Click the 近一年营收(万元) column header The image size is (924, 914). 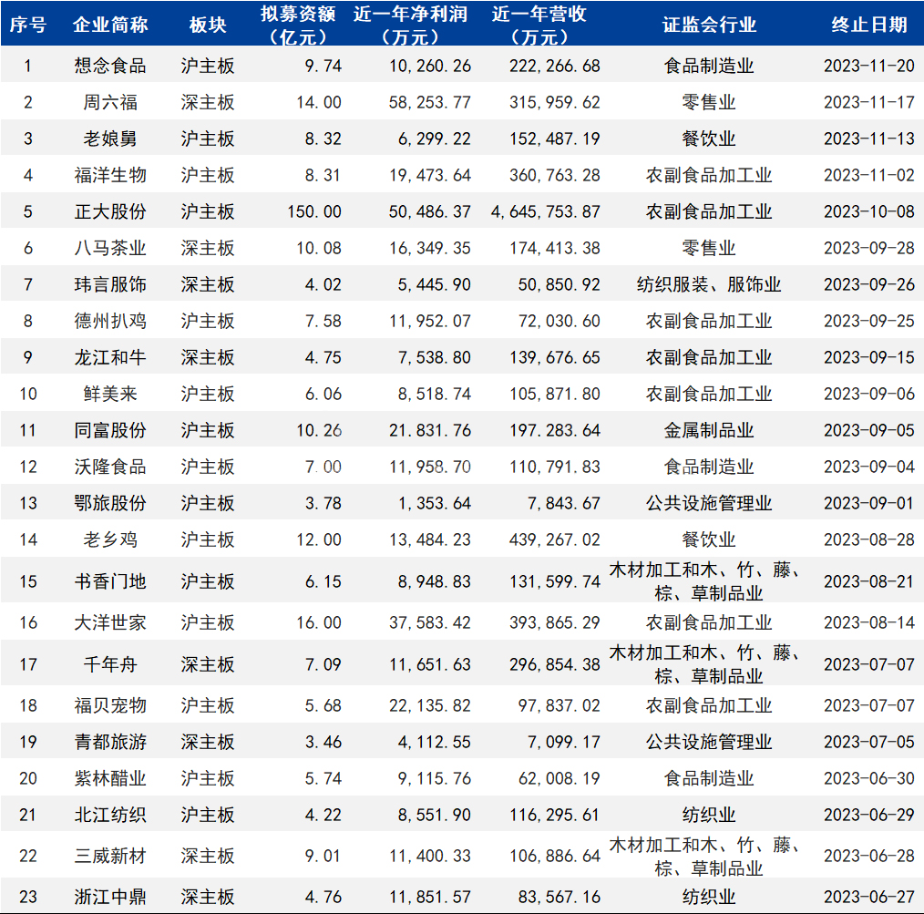(x=539, y=25)
